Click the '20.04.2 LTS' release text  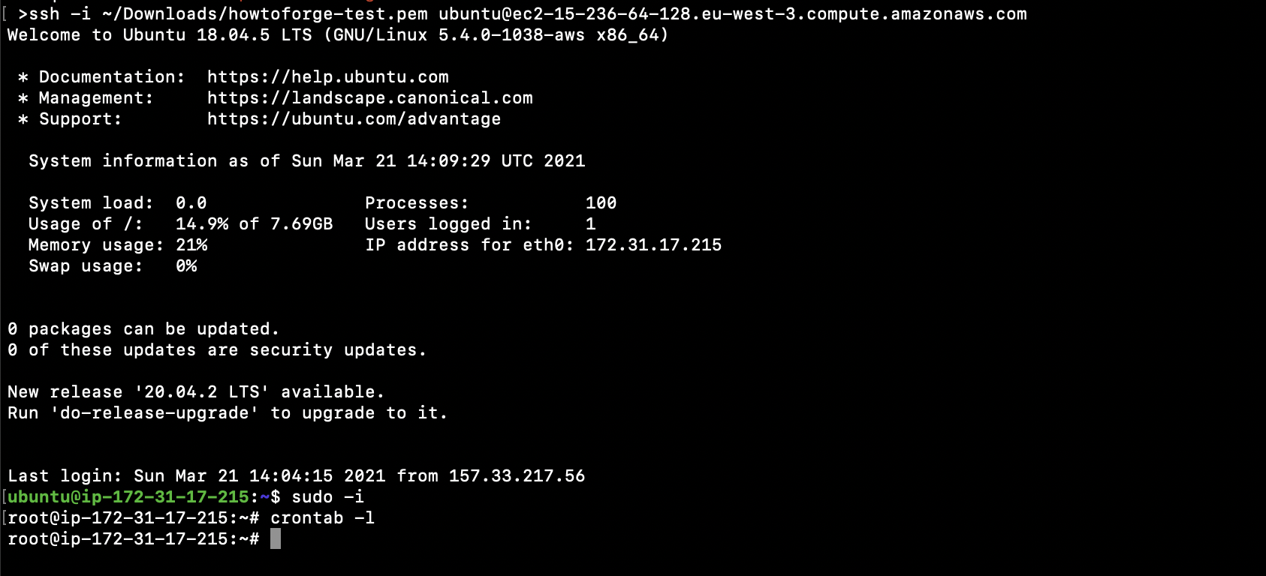[x=202, y=392]
